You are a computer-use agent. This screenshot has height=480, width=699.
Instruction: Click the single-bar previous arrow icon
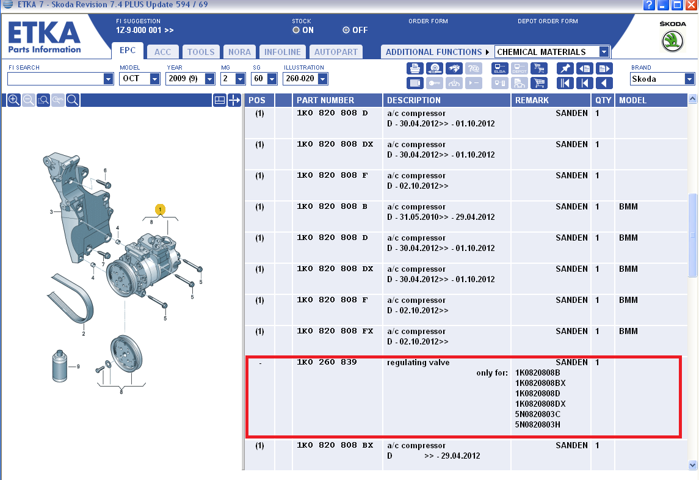coord(584,83)
